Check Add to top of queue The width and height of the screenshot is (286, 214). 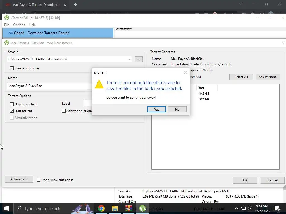pyautogui.click(x=64, y=111)
